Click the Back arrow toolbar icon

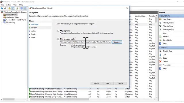(2, 8)
